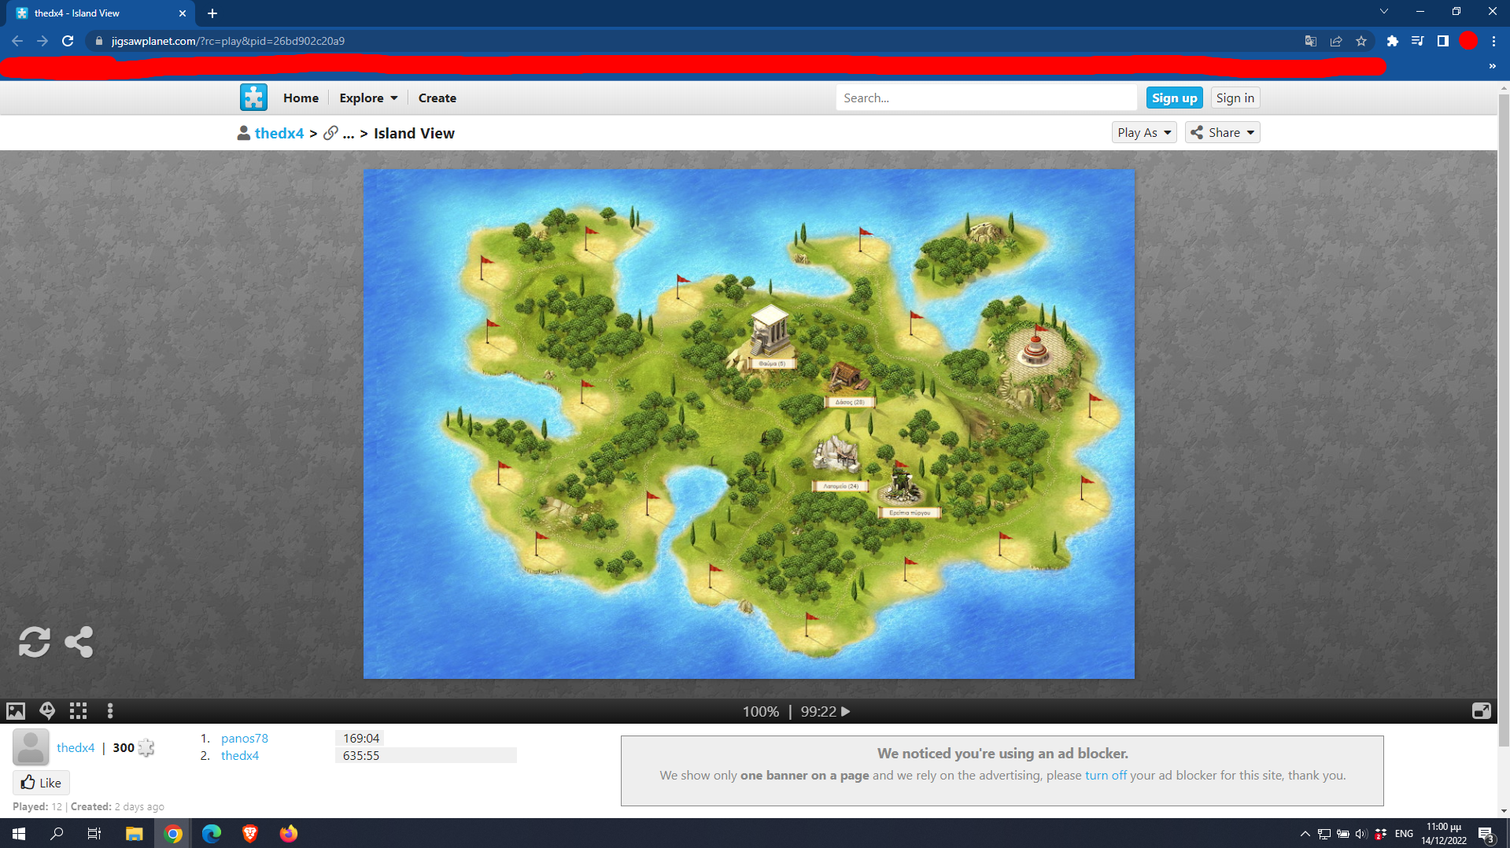Click the 300 pieces puzzle icon
The height and width of the screenshot is (848, 1510).
pos(146,747)
